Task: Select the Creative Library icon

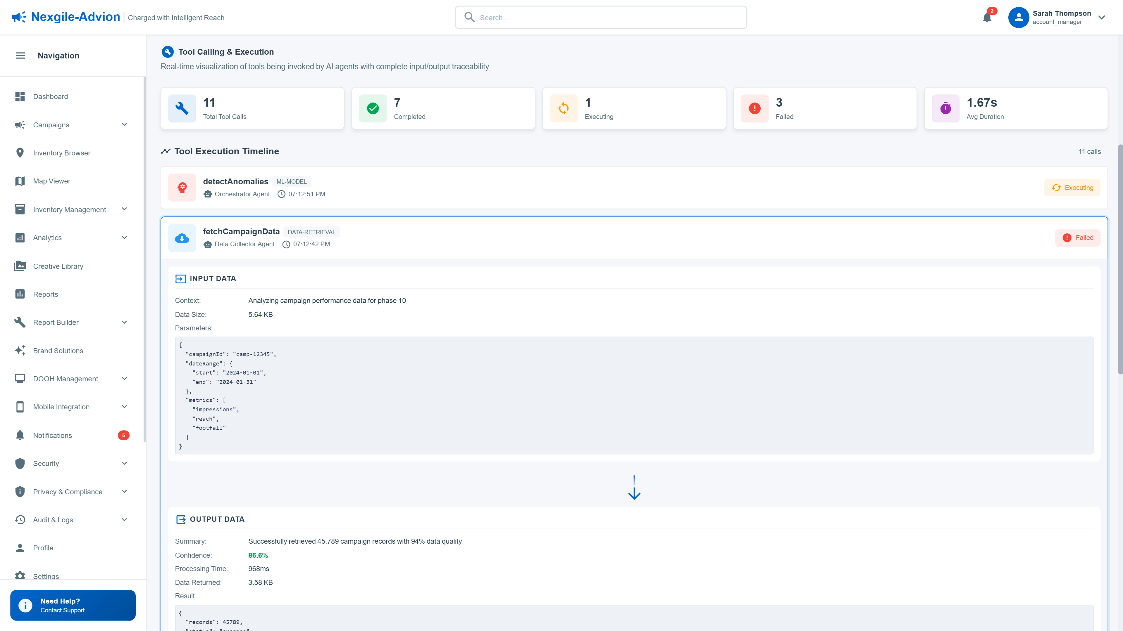Action: 20,266
